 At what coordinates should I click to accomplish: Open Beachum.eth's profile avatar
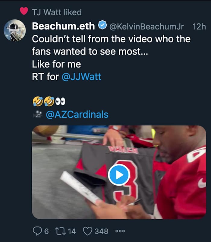(x=14, y=30)
